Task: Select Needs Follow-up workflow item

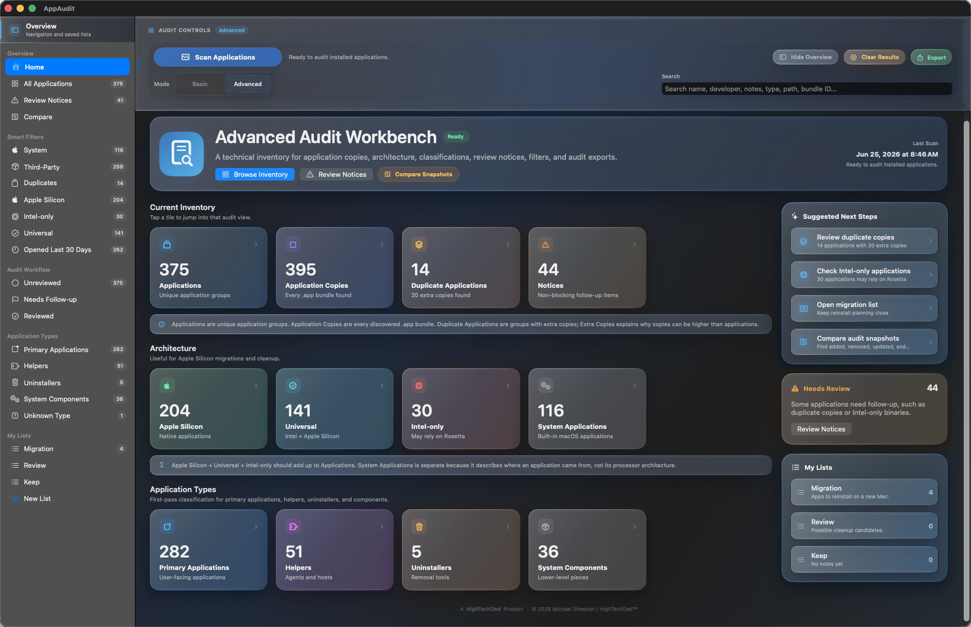Action: [67, 299]
